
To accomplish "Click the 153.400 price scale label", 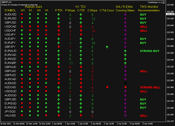I will 170,5.
